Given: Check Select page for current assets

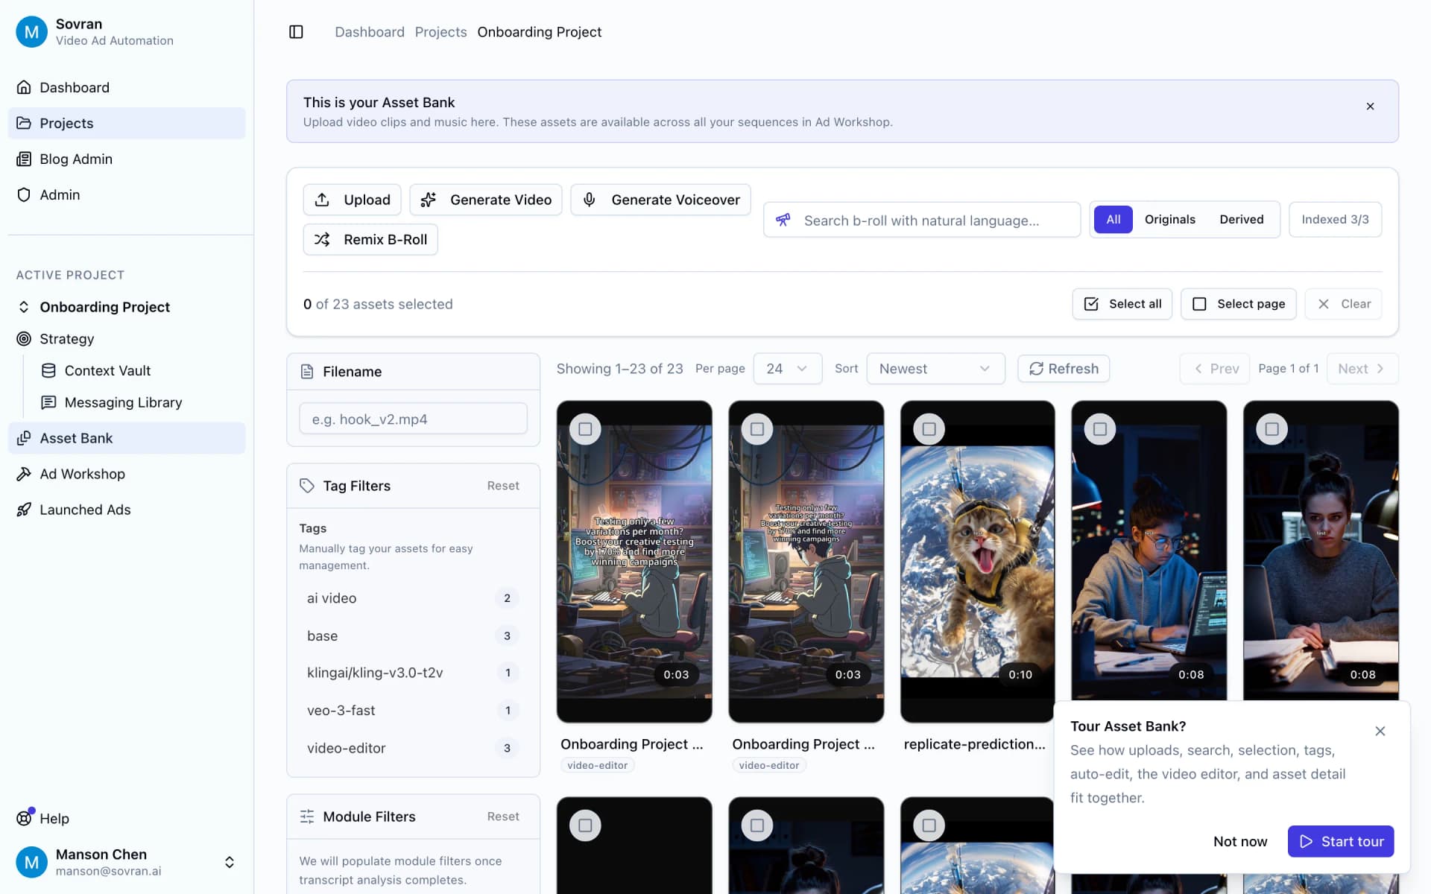Looking at the screenshot, I should pos(1237,303).
